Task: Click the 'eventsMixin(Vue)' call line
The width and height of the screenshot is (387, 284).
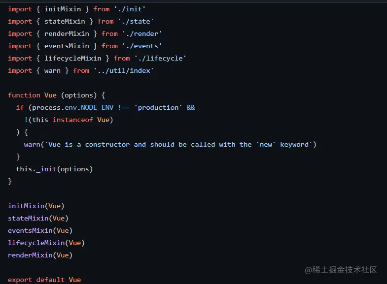Action: [x=40, y=230]
